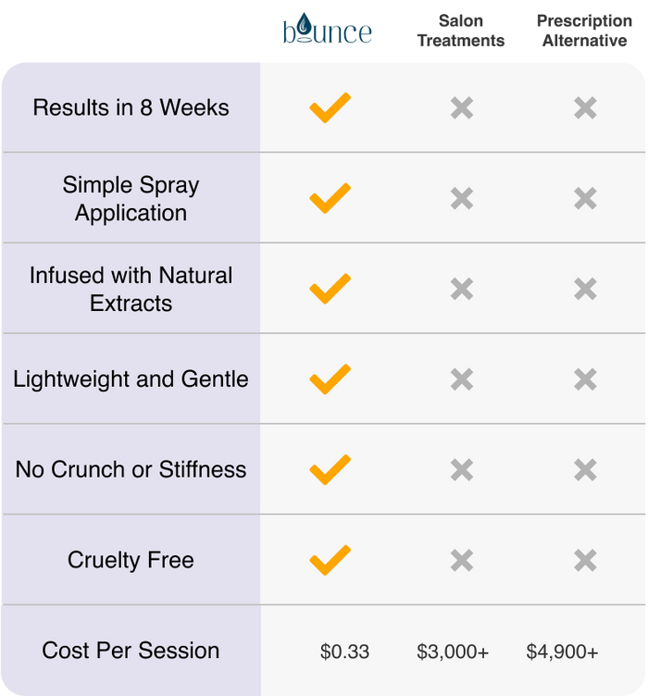Screen dimensions: 648x696
Task: Click Prescription X for Simple Spray Application
Action: click(x=585, y=199)
